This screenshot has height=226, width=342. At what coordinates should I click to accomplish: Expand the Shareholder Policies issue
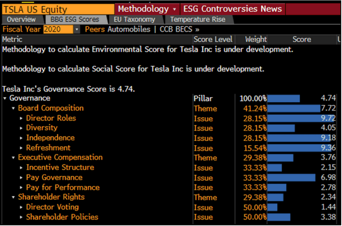(21, 217)
